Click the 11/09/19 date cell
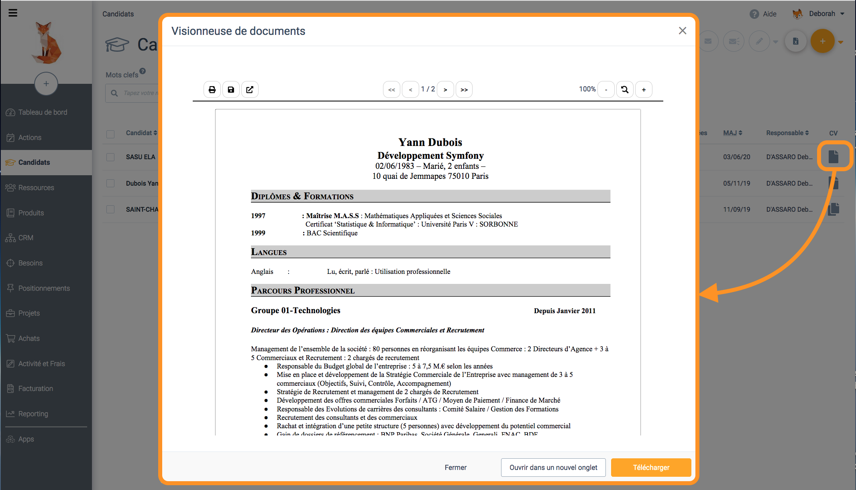The image size is (856, 490). [737, 209]
